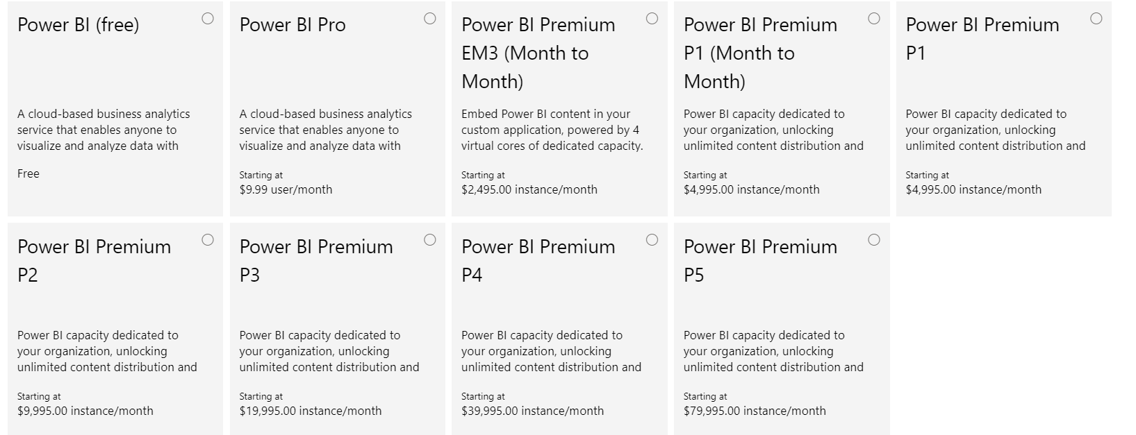Screen dimensions: 1136x435
Task: Select the Premium P1 Month to Month radio button
Action: [873, 19]
